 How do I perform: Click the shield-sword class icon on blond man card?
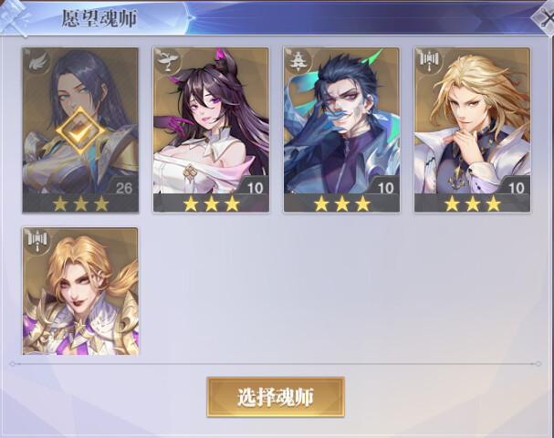point(429,60)
